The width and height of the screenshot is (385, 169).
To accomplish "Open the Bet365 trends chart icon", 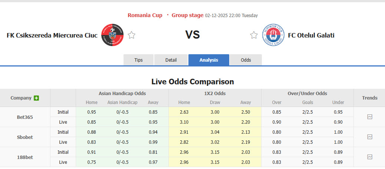I will [369, 117].
